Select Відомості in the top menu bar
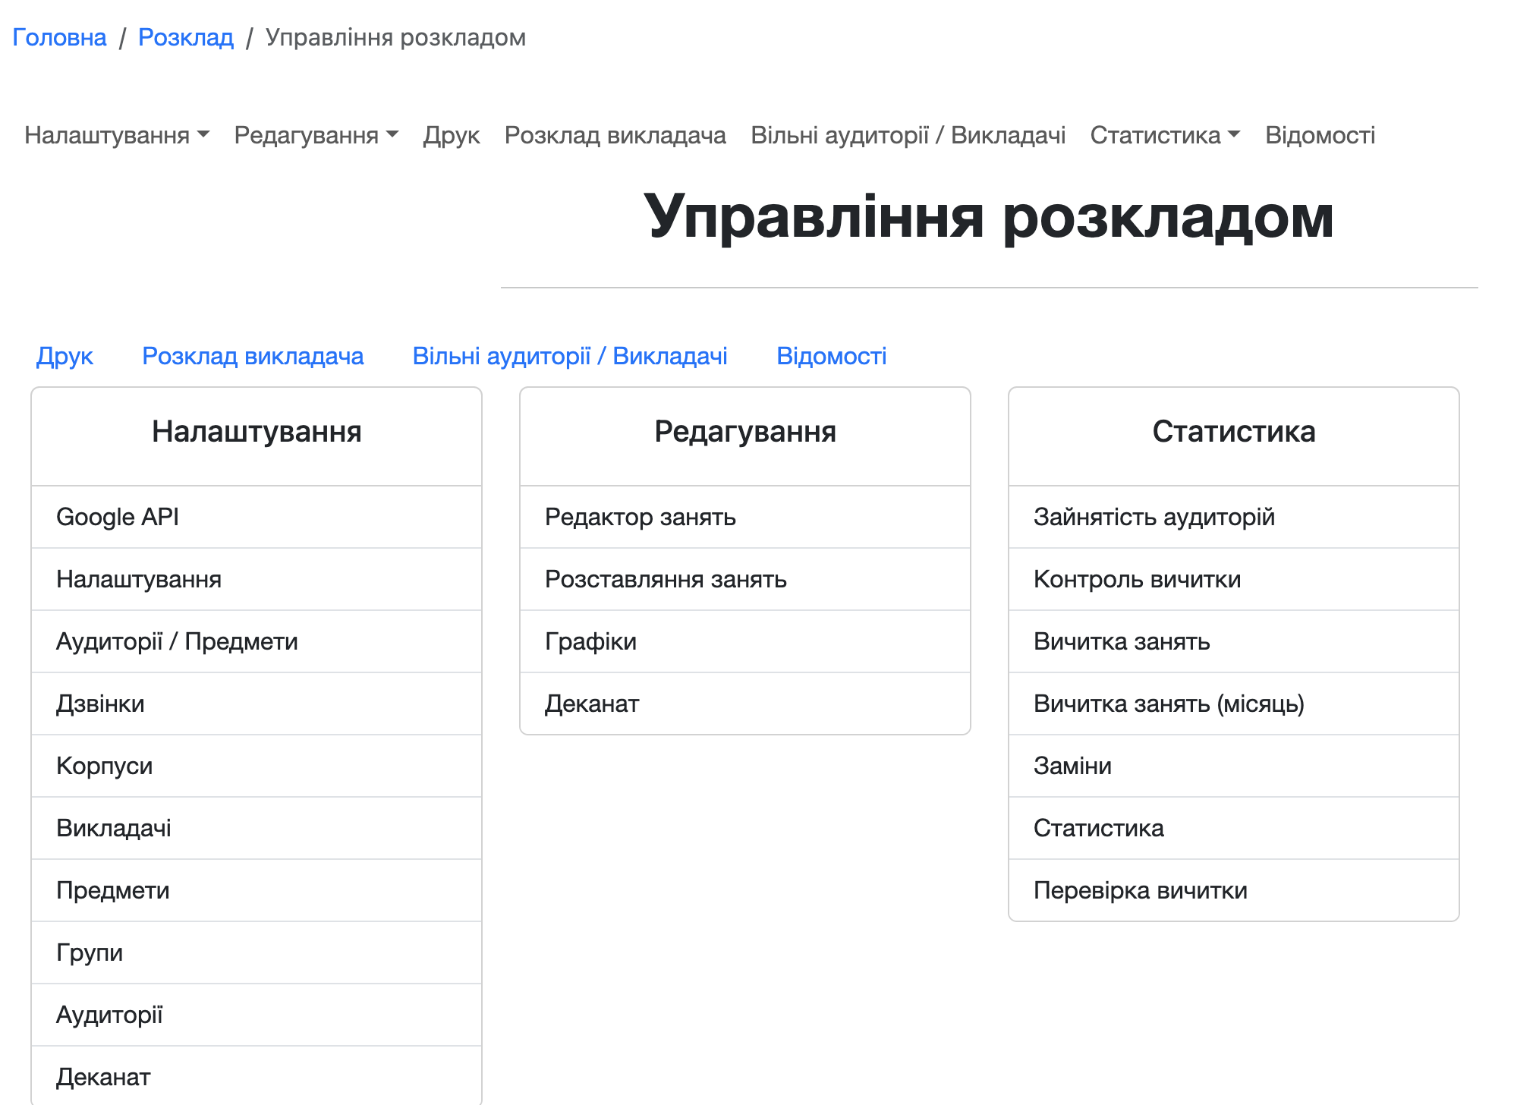 point(1320,135)
